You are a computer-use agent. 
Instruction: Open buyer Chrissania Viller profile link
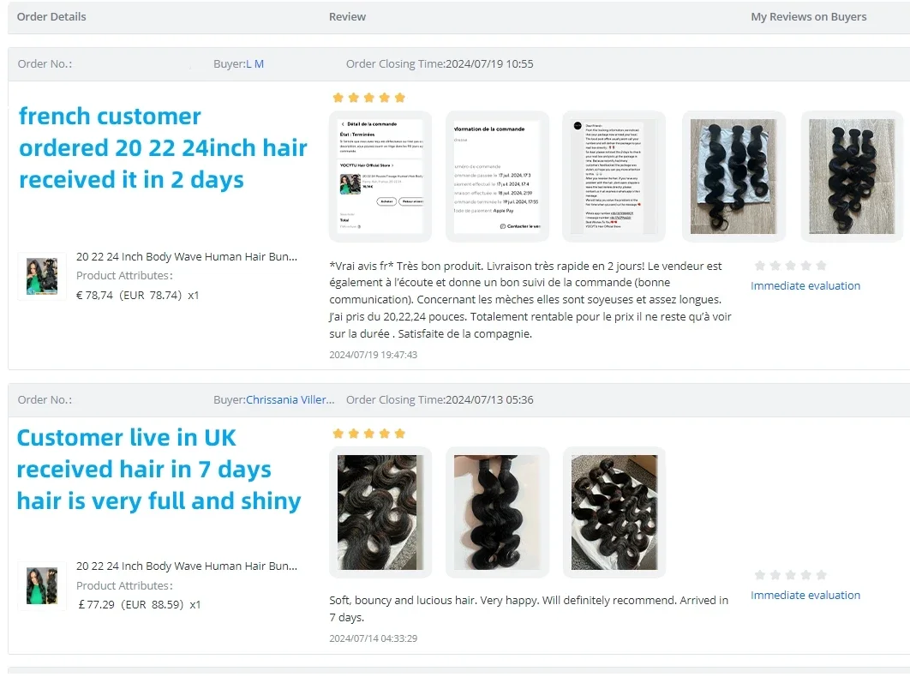pos(290,400)
